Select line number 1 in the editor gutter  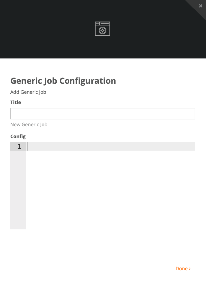tap(19, 146)
